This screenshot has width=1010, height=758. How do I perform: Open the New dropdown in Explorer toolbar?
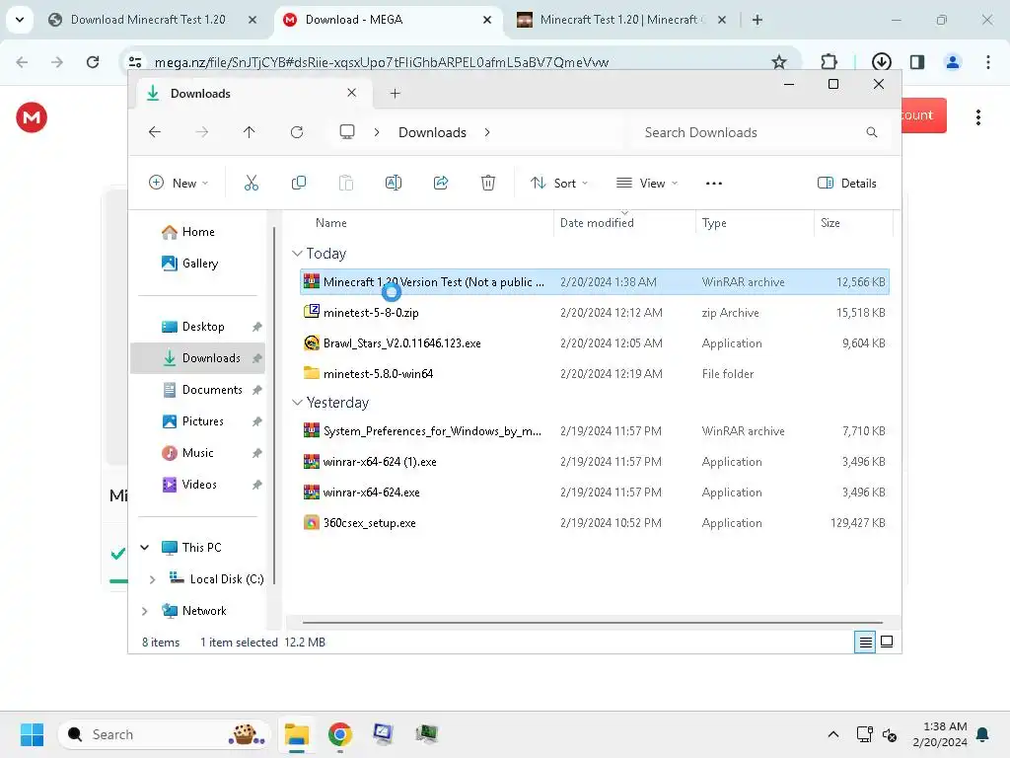point(179,183)
